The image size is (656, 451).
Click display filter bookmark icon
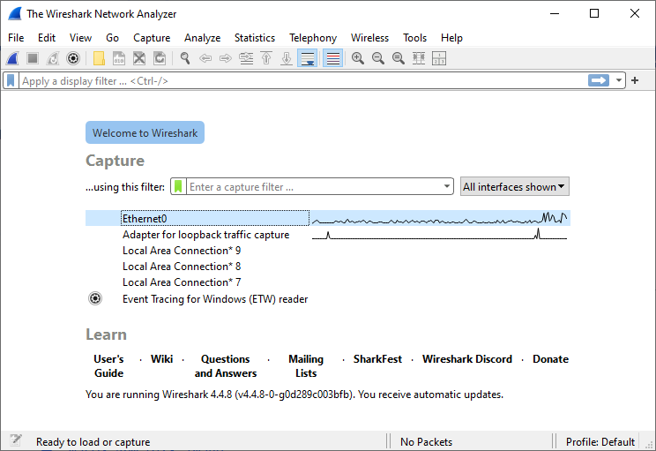11,81
